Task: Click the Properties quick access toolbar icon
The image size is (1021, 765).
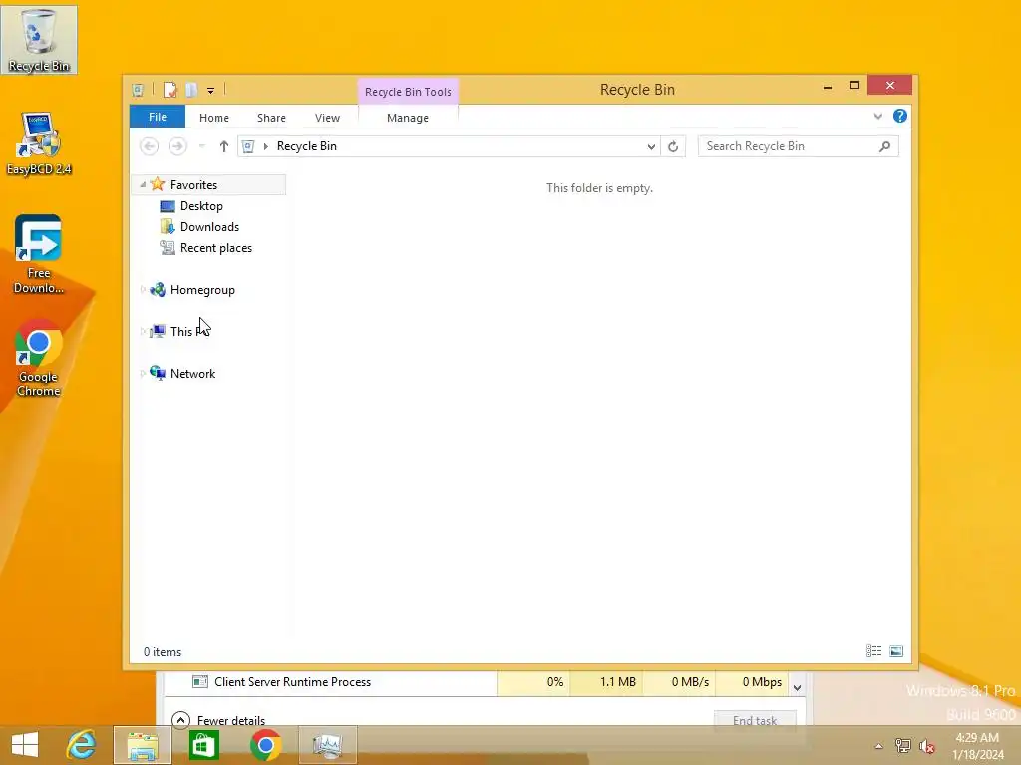Action: tap(170, 90)
